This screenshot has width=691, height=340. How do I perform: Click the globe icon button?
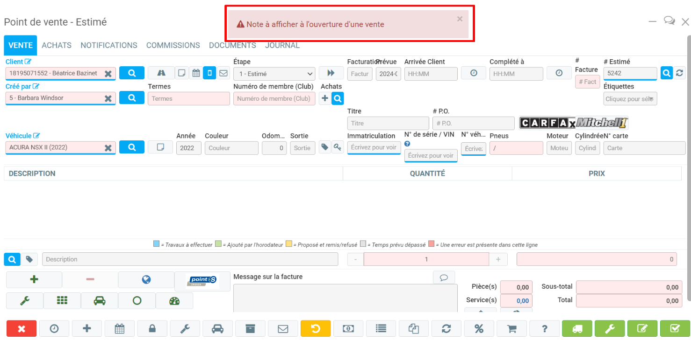[146, 280]
